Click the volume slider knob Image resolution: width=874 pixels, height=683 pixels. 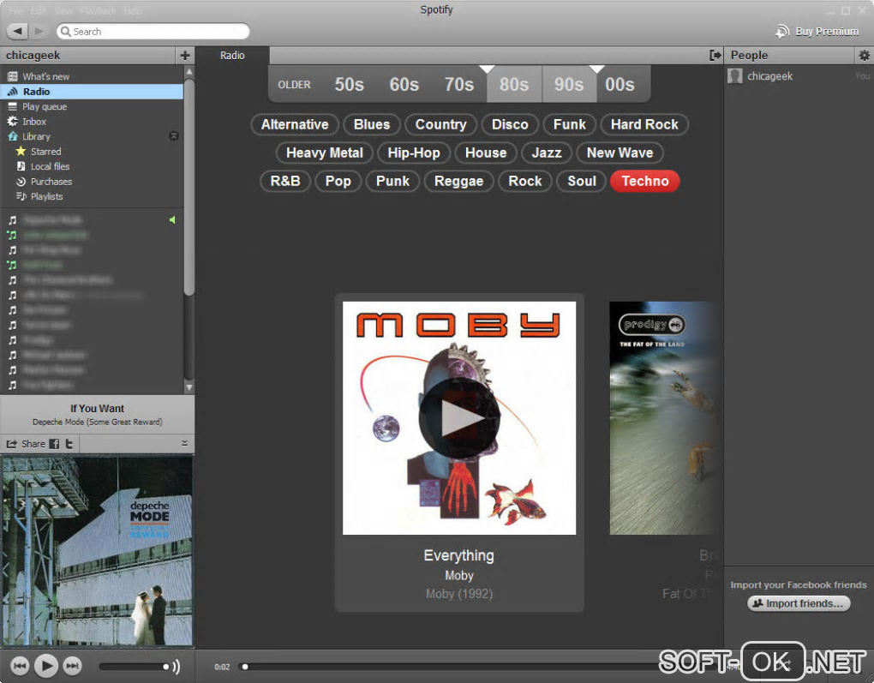[x=165, y=666]
